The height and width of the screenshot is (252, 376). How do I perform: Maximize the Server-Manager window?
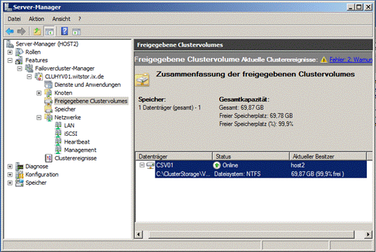click(359, 7)
